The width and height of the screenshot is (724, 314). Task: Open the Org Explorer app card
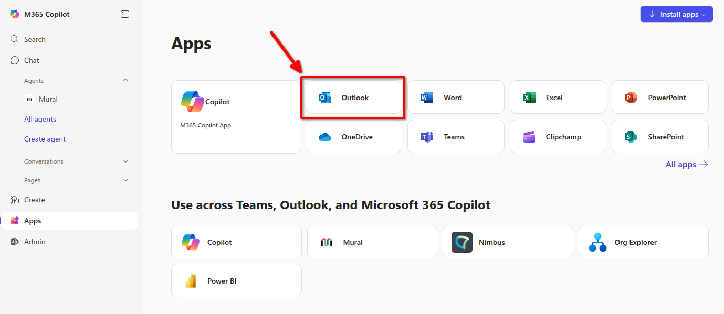tap(644, 242)
